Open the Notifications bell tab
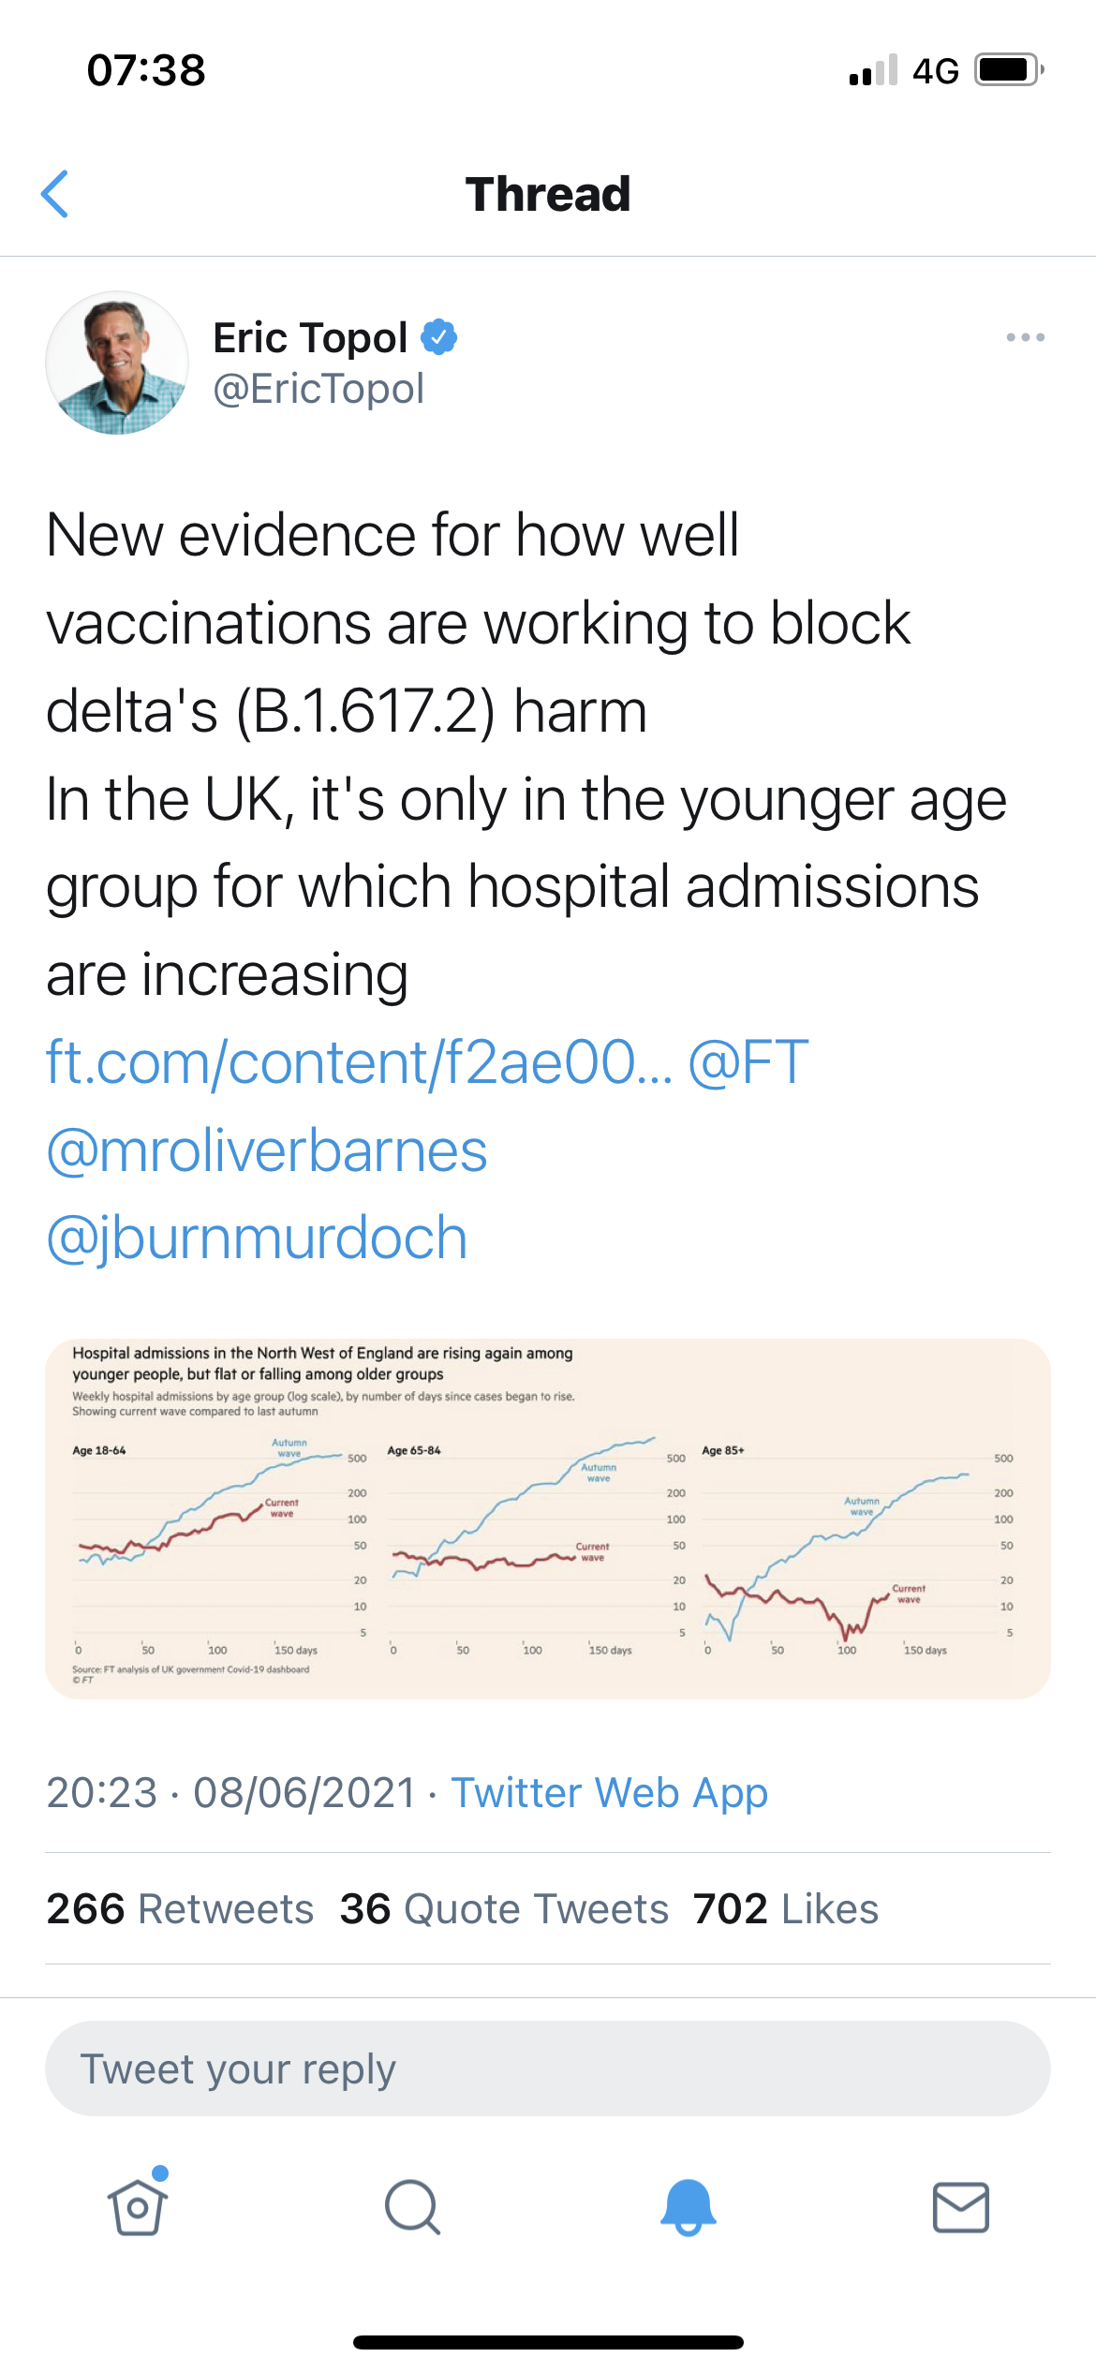The image size is (1096, 2372). pos(689,2207)
